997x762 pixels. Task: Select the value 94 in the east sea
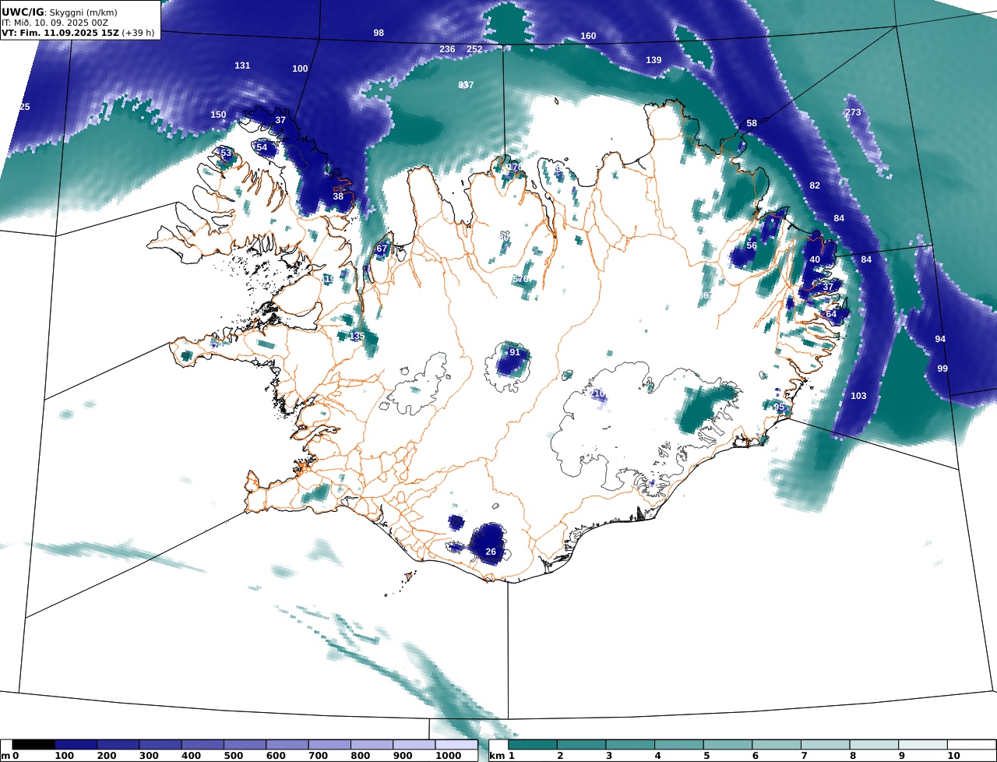tap(940, 339)
